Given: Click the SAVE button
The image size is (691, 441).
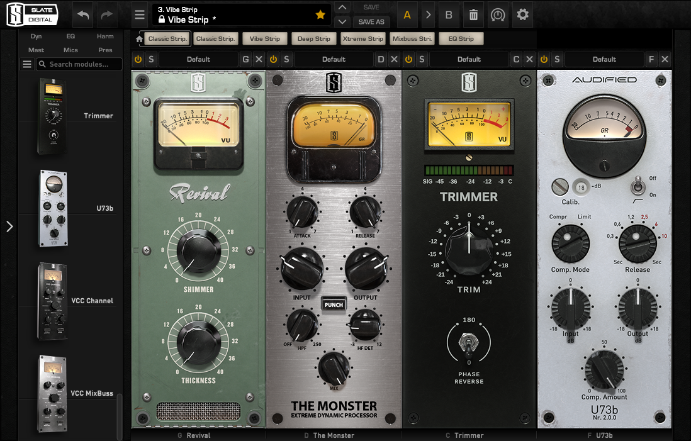Looking at the screenshot, I should 371,8.
